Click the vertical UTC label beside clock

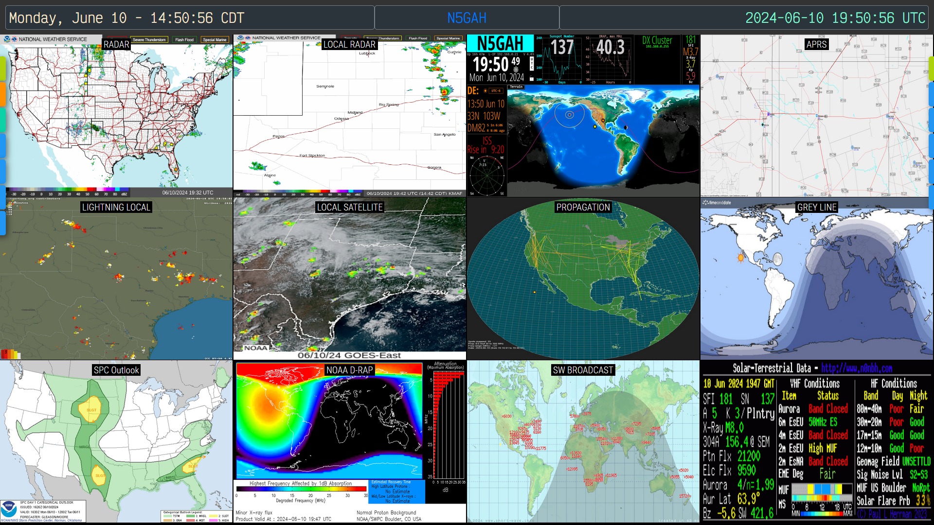[532, 63]
